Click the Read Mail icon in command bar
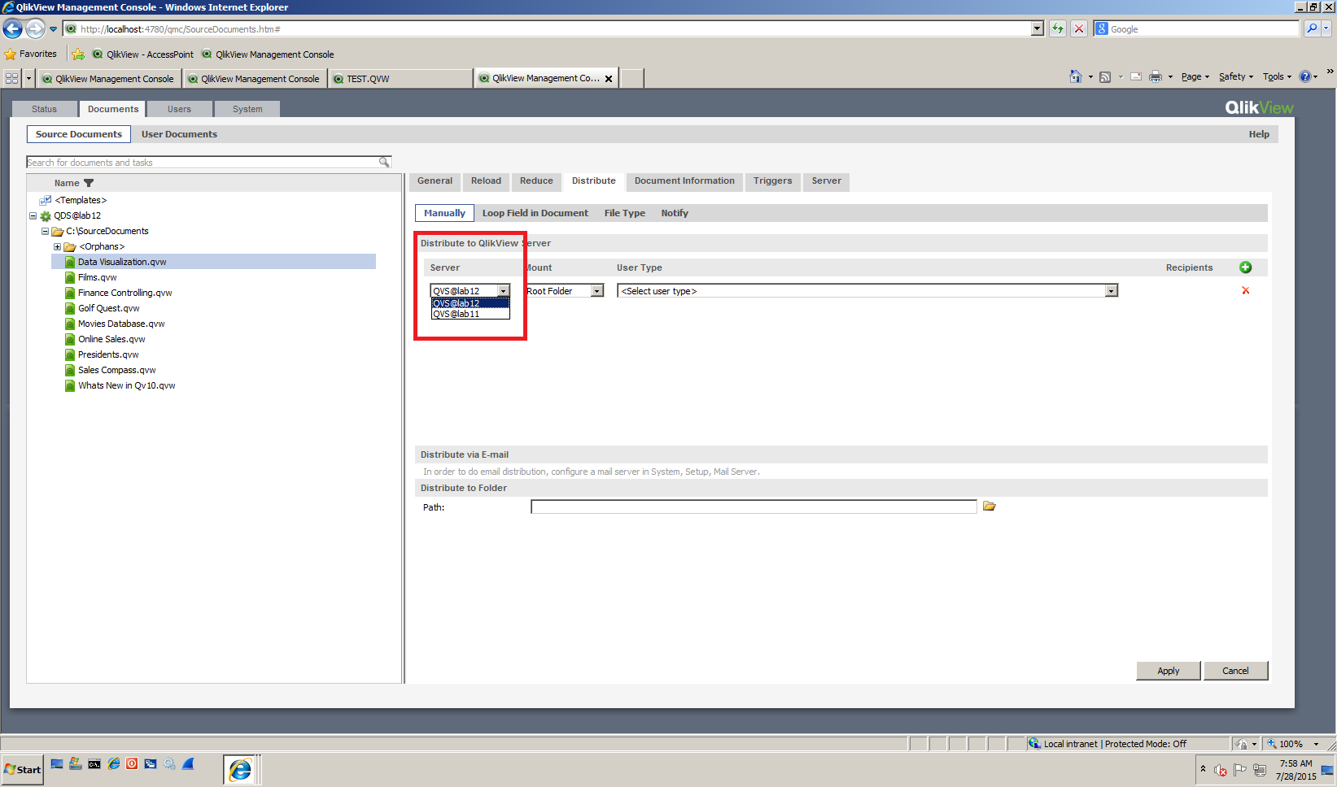Image resolution: width=1337 pixels, height=787 pixels. coord(1136,77)
